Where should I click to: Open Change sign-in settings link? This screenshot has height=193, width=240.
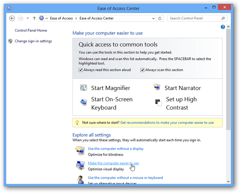point(33,41)
